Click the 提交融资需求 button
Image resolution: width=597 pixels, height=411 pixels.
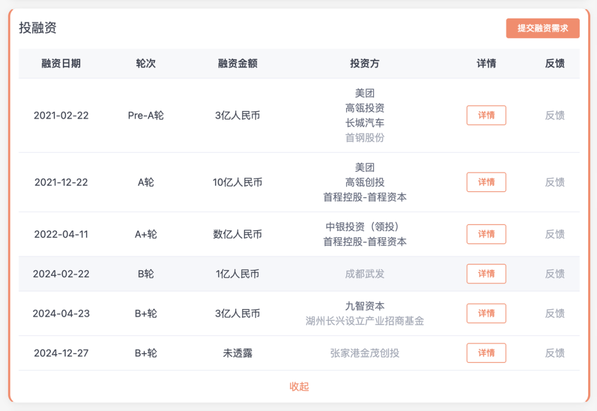pyautogui.click(x=543, y=28)
